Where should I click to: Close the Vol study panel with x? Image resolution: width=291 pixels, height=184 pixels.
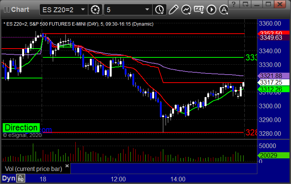tap(67, 166)
